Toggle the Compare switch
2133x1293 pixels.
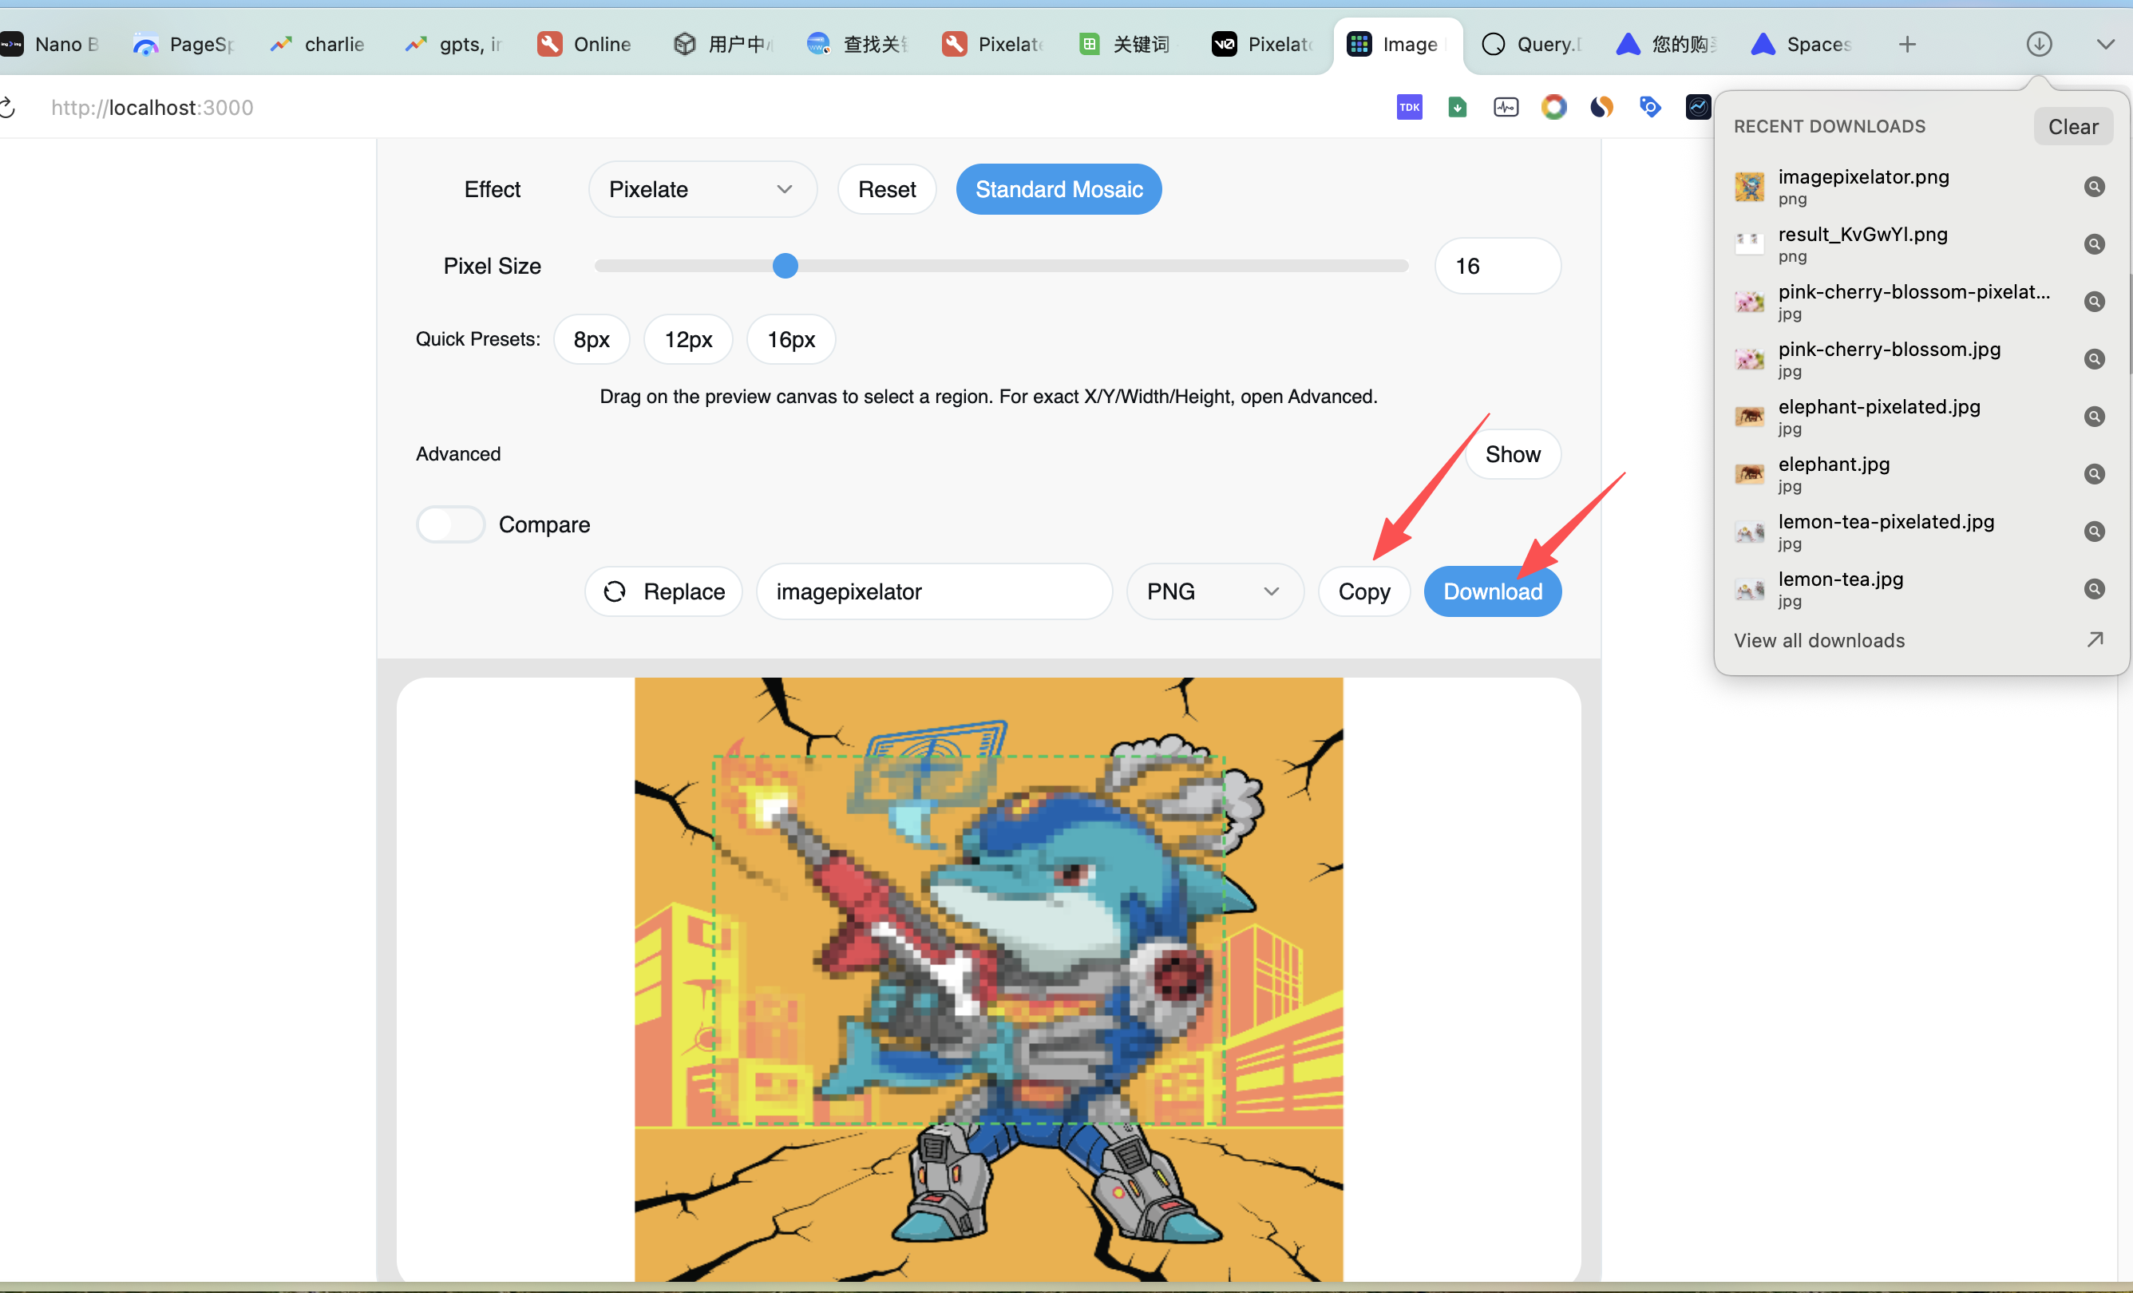pos(450,524)
